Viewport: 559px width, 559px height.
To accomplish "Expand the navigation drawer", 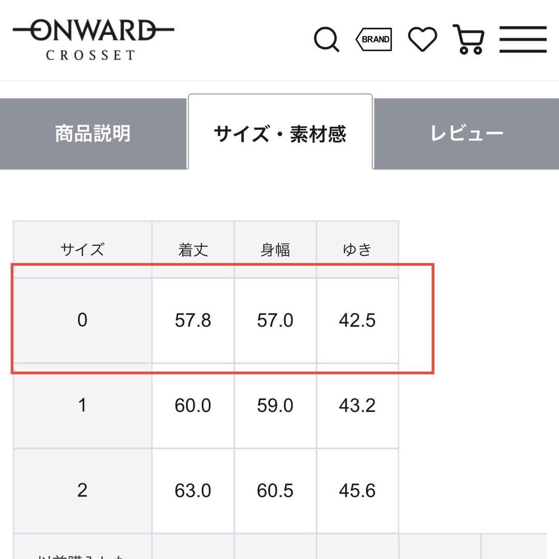I will click(523, 38).
